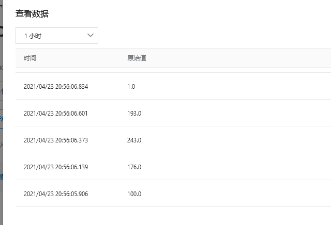Click the 时间 column header
This screenshot has width=331, height=225.
click(30, 58)
